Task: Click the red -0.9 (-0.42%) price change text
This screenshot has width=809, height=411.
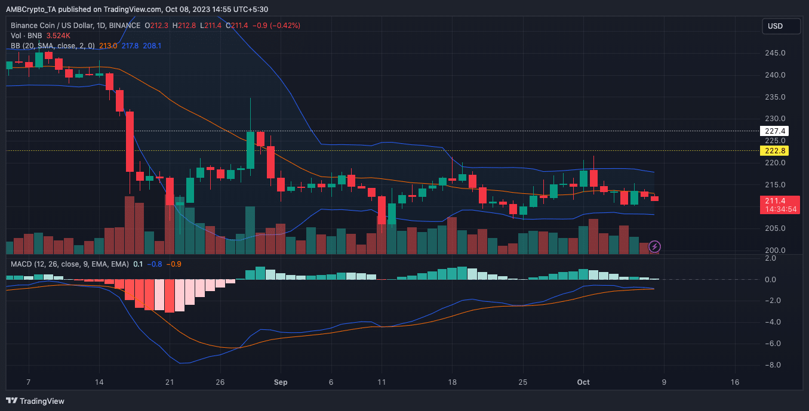Action: pyautogui.click(x=276, y=25)
